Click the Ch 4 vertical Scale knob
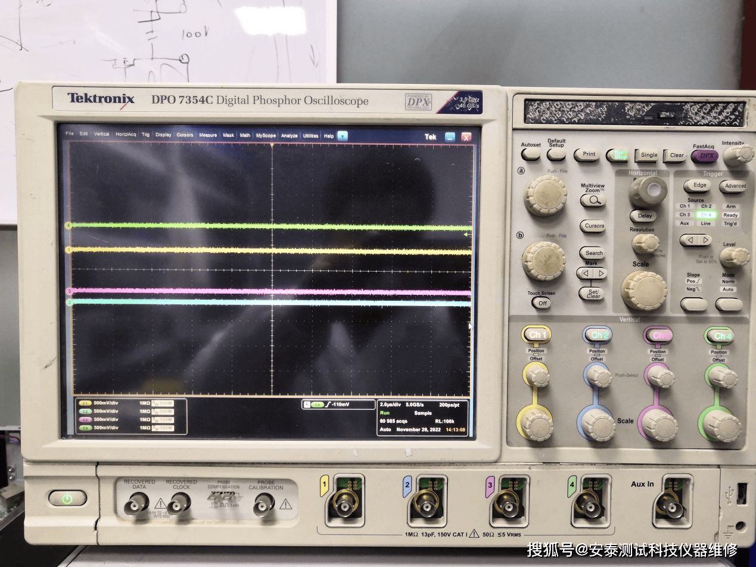The height and width of the screenshot is (567, 756). click(x=721, y=425)
